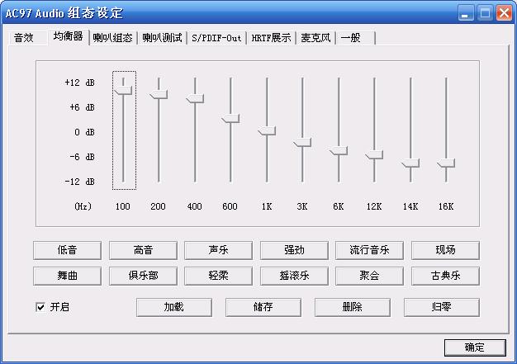The width and height of the screenshot is (517, 364).
Task: Open the 喇叭测试 tab
Action: click(162, 38)
